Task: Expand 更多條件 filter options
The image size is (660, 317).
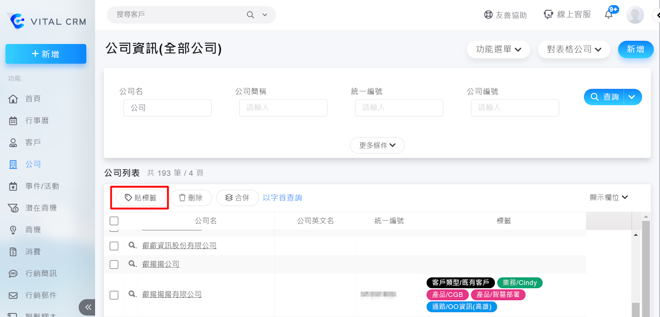Action: [x=377, y=145]
